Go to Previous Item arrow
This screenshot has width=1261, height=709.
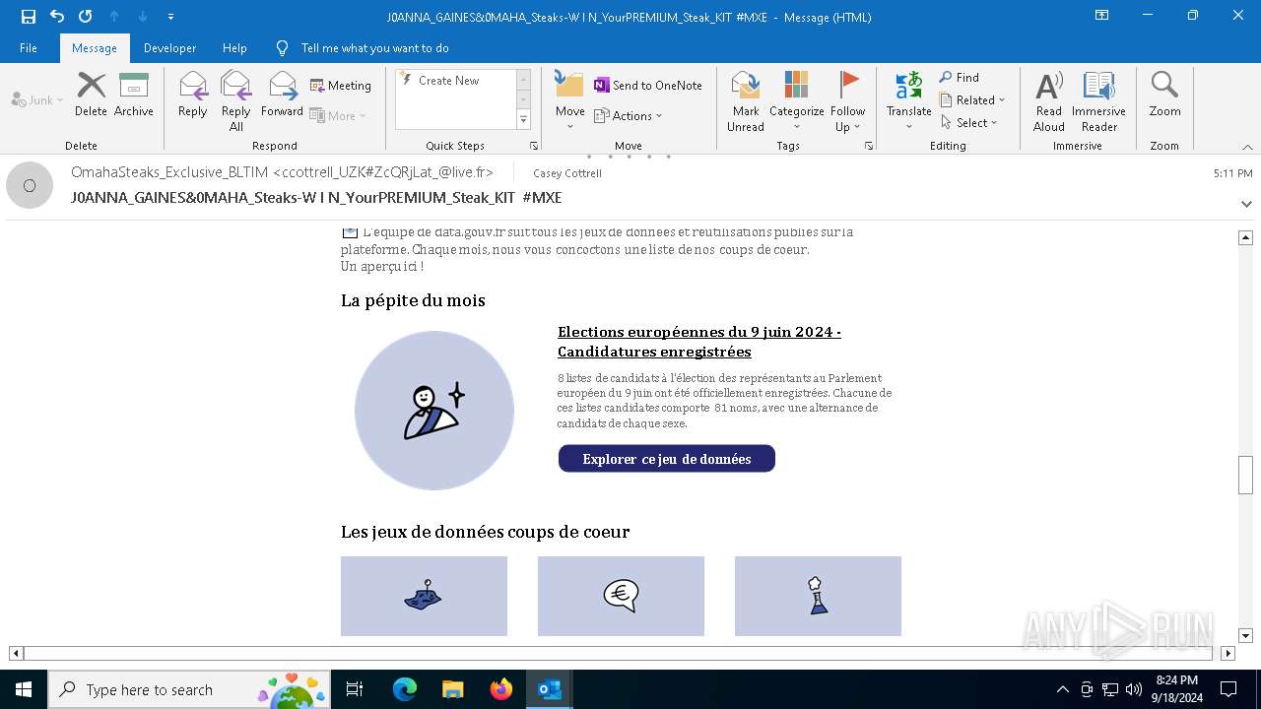point(114,16)
